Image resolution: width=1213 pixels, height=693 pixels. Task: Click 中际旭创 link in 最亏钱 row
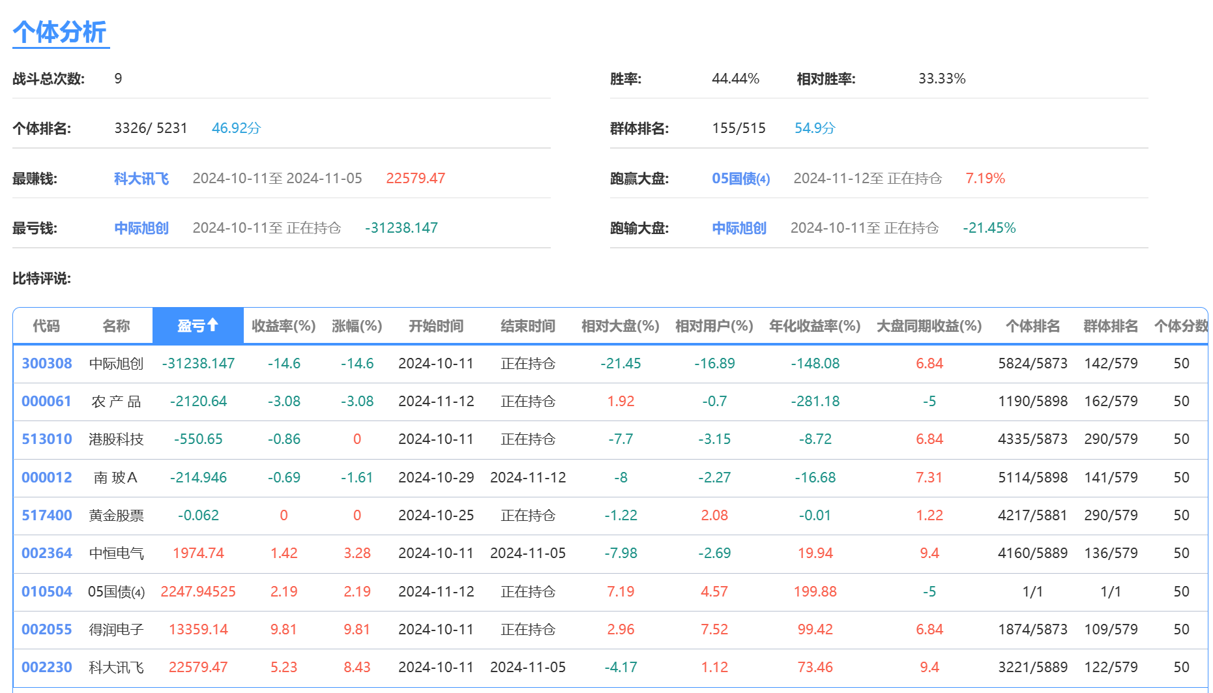tap(141, 228)
